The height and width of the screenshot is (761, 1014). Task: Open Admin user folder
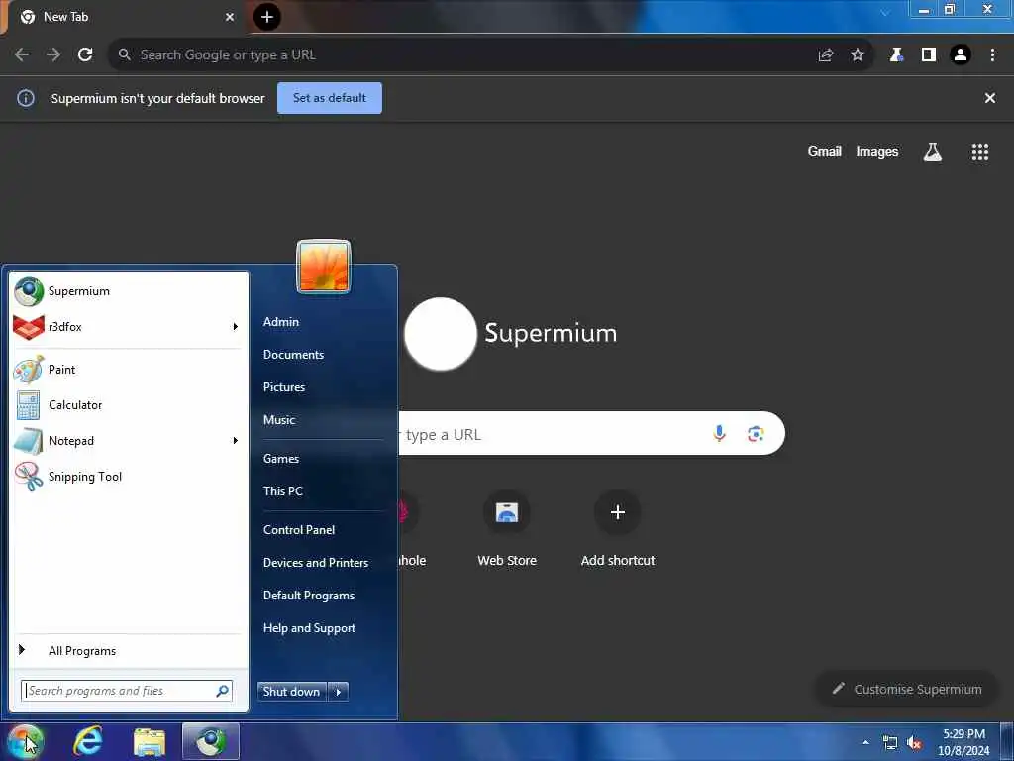(281, 322)
